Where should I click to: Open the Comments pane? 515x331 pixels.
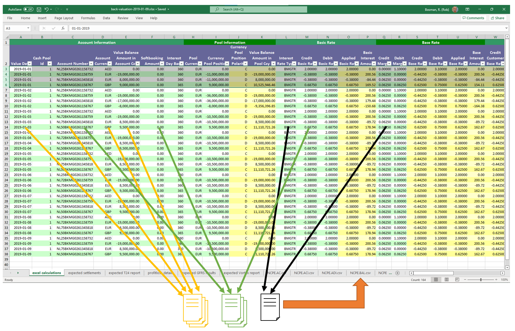tap(473, 18)
